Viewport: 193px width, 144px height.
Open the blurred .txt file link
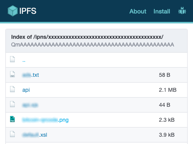click(x=30, y=75)
